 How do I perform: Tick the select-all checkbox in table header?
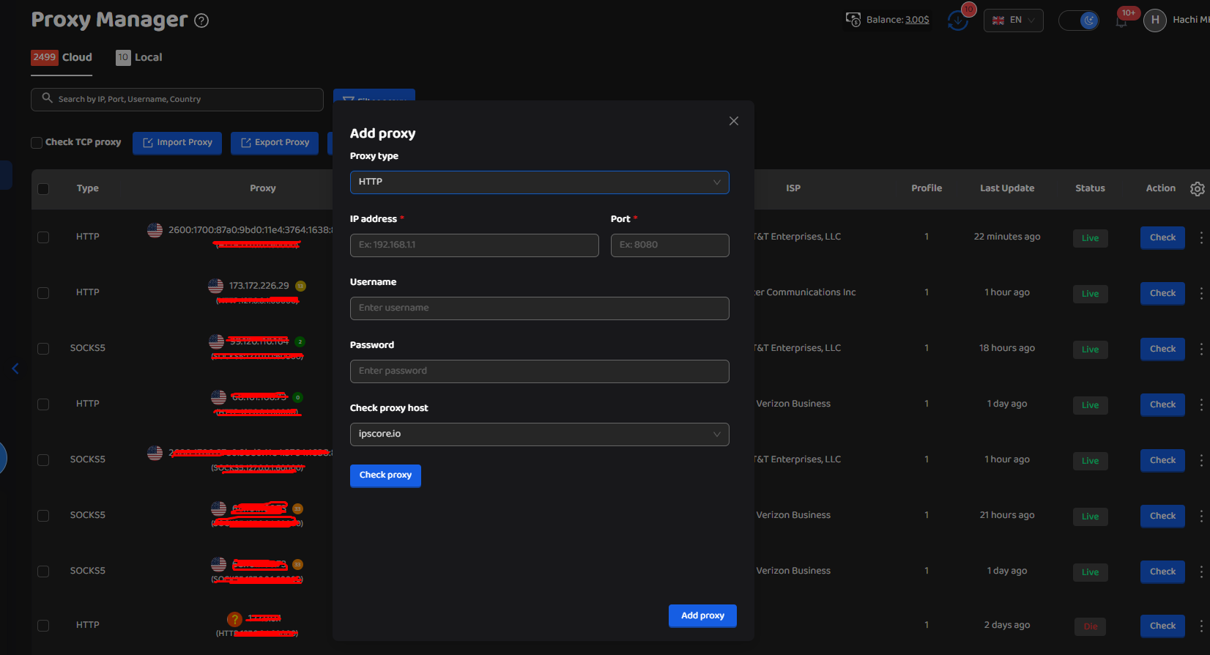tap(43, 189)
